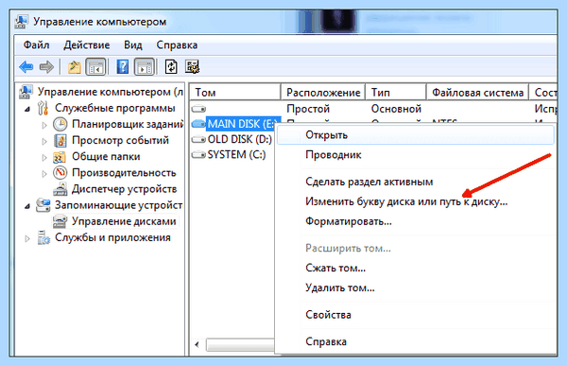Click the OLD DISK (D:) drive icon

pos(198,139)
